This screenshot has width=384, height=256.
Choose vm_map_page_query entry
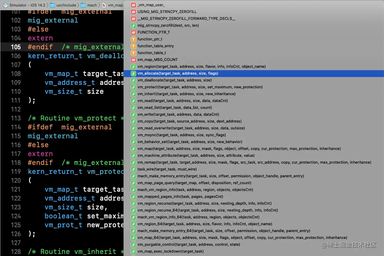pos(194,183)
